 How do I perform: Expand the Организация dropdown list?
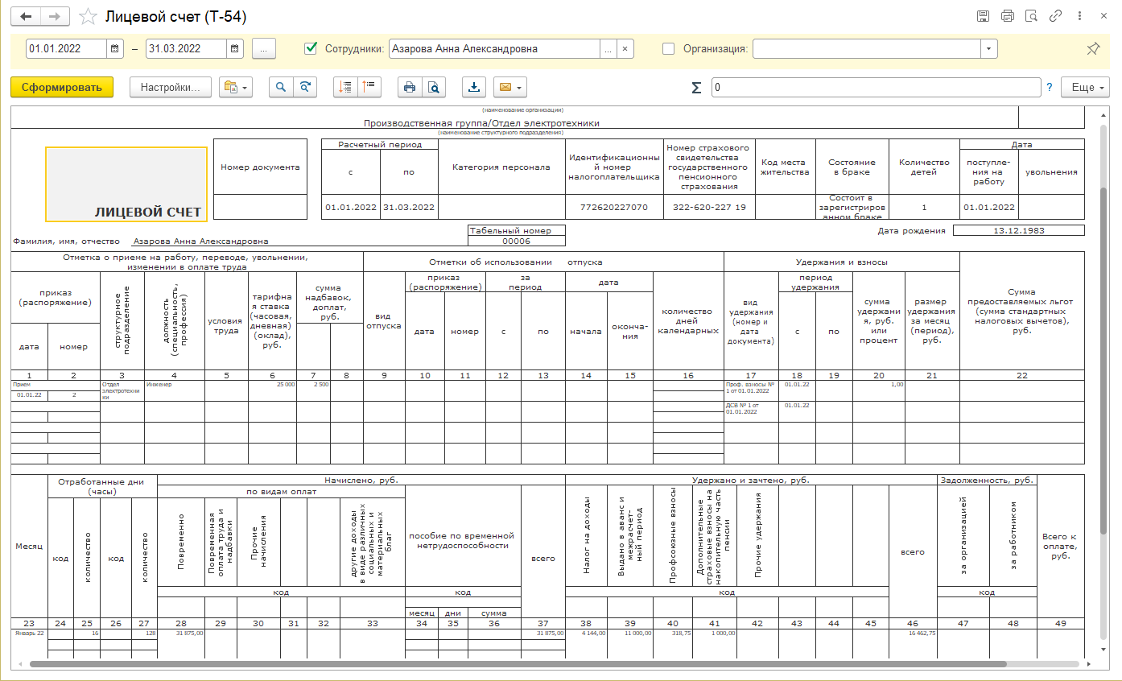[988, 49]
